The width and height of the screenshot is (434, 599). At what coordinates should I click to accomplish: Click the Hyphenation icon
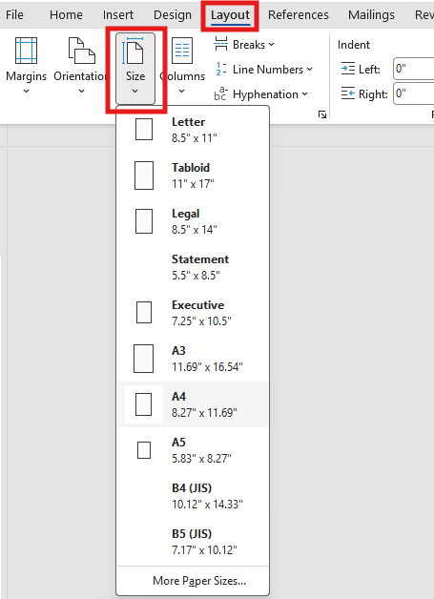(x=221, y=94)
